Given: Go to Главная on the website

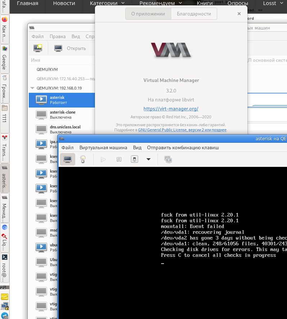Looking at the screenshot, I should click(27, 3).
